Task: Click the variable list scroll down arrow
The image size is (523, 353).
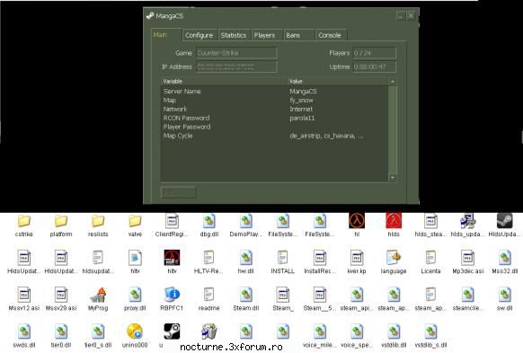Action: point(393,178)
